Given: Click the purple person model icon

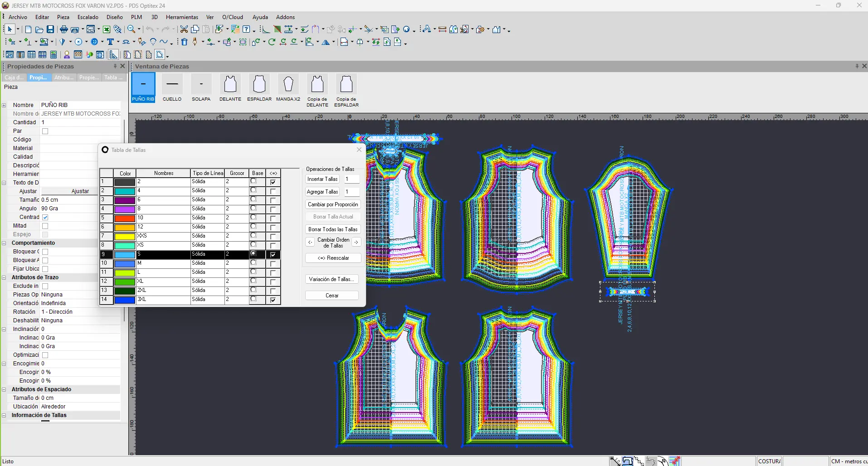Looking at the screenshot, I should 67,55.
